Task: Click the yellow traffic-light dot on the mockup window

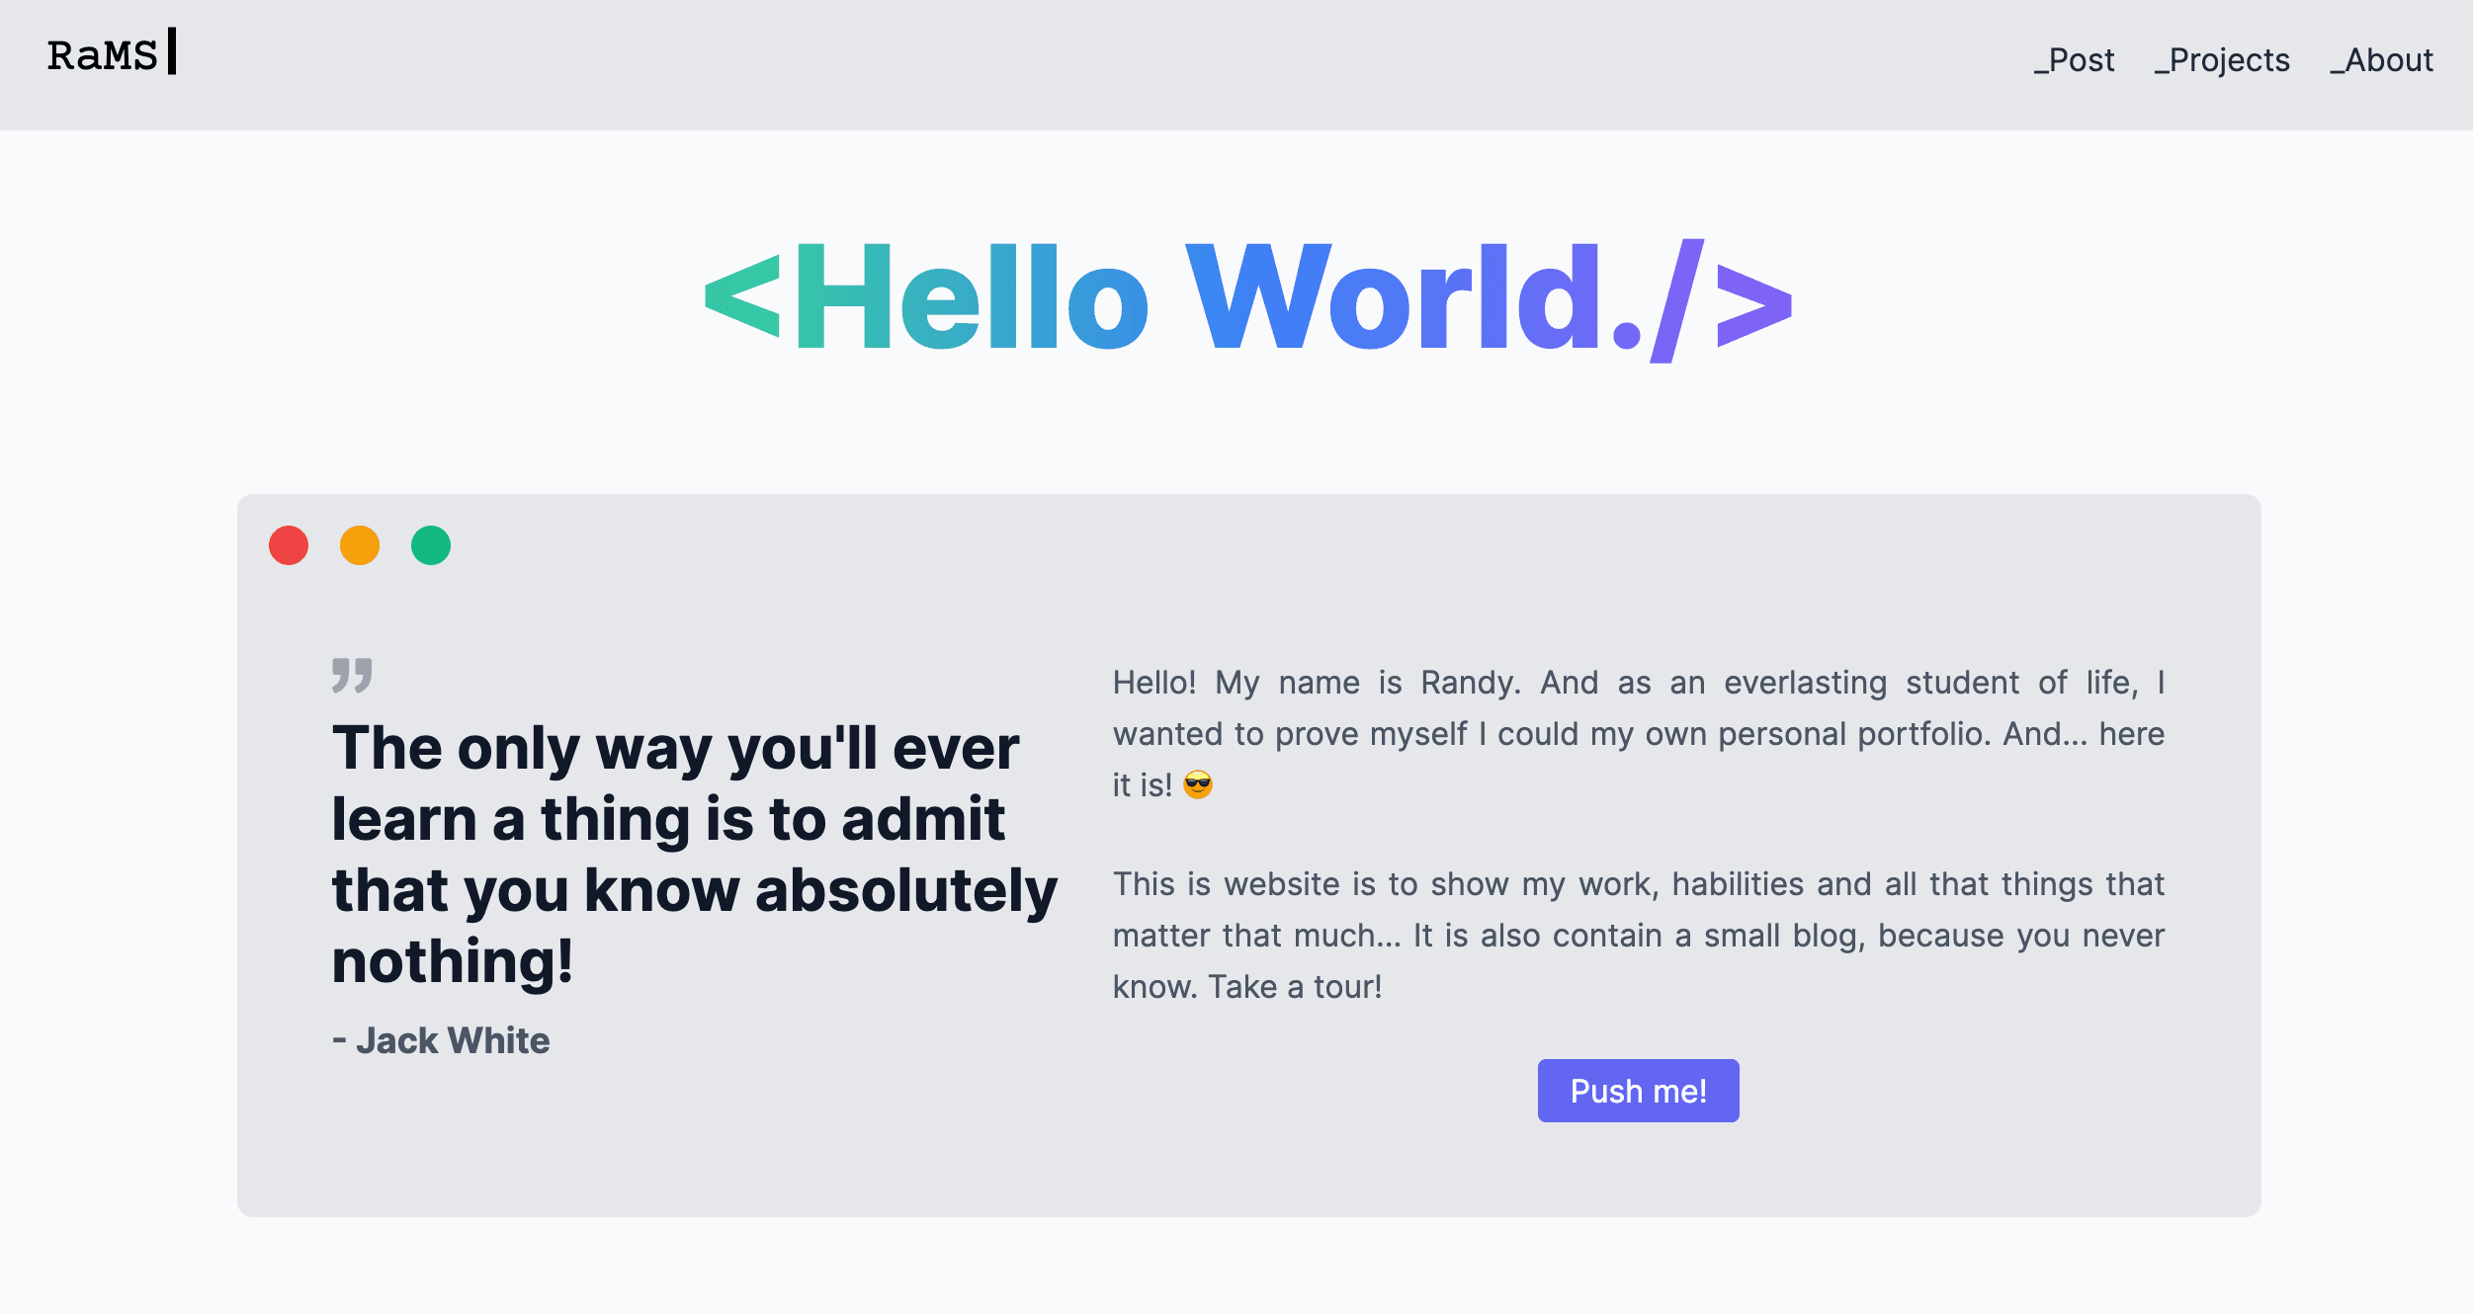Action: coord(360,545)
